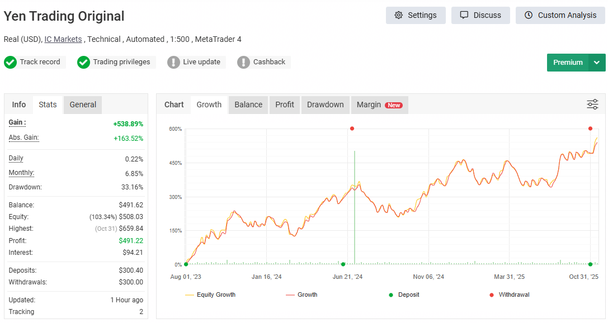Open the General stats tab
608x323 pixels.
click(x=83, y=104)
